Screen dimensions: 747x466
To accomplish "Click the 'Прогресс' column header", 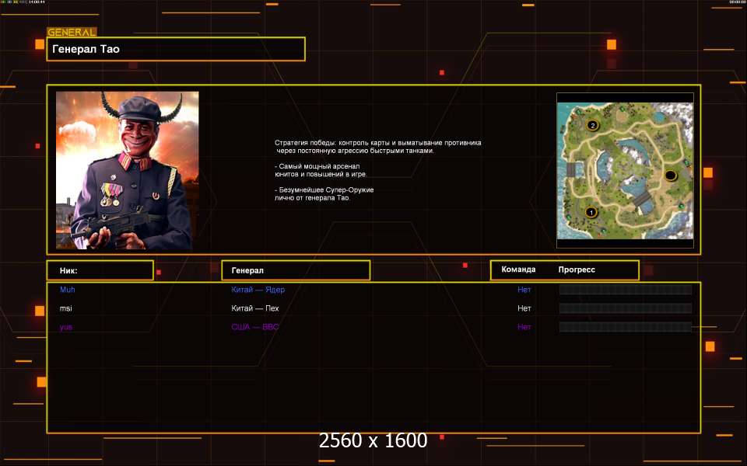I will click(577, 270).
